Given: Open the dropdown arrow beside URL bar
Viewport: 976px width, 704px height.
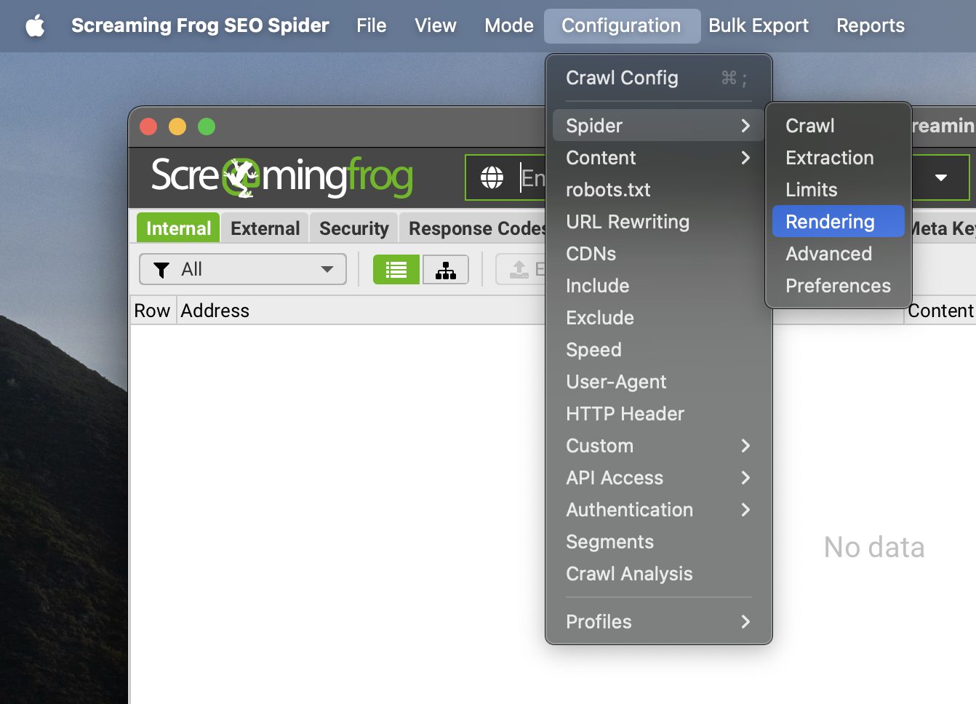Looking at the screenshot, I should pyautogui.click(x=940, y=177).
